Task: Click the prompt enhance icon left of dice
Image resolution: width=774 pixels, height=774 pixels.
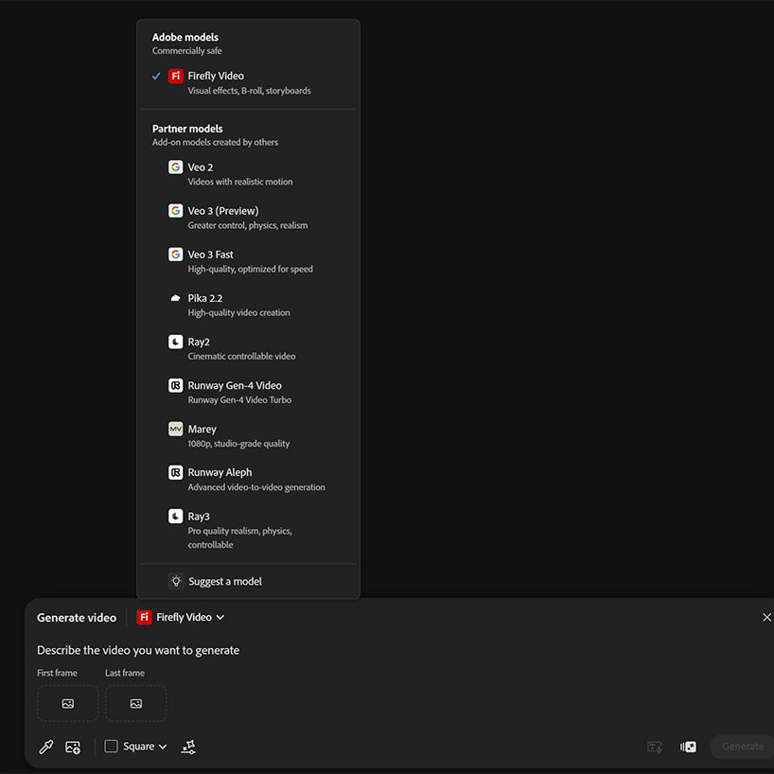Action: coord(654,747)
